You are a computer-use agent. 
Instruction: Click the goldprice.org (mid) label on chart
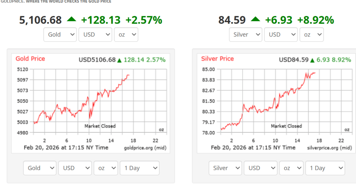[145, 148]
